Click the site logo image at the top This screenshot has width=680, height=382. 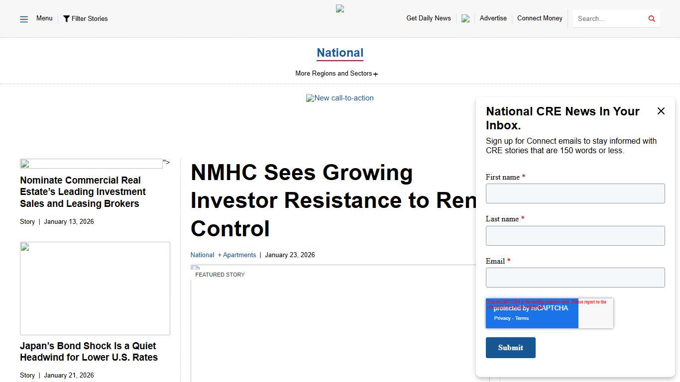click(340, 8)
